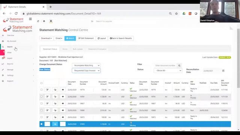
Task: Click the Support help icon in the sidebar
Action: pos(3,81)
